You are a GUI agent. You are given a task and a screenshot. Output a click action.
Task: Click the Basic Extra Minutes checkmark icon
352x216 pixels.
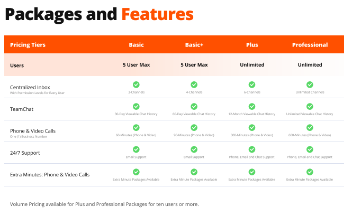click(136, 172)
